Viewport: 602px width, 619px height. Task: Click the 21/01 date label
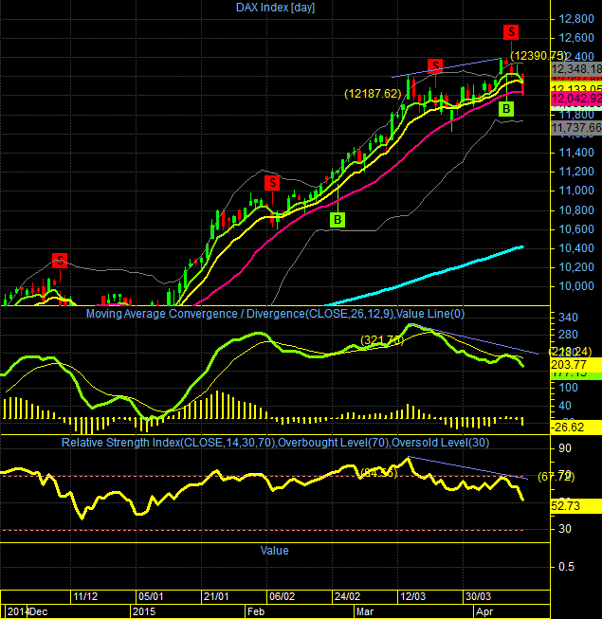tap(216, 596)
